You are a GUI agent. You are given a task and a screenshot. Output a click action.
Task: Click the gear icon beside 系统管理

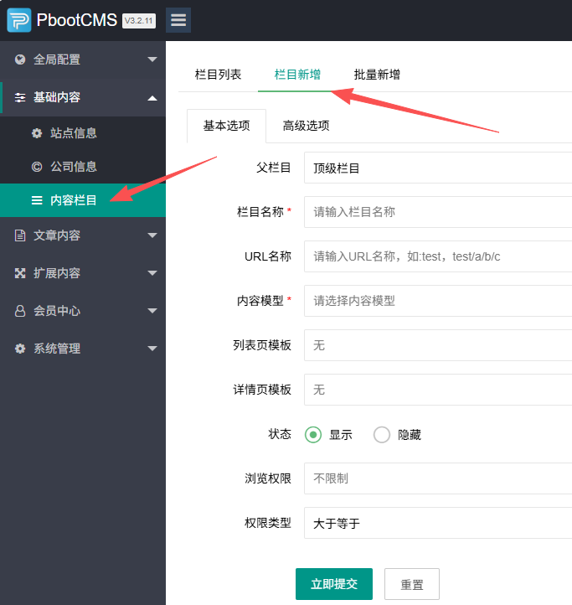coord(20,349)
